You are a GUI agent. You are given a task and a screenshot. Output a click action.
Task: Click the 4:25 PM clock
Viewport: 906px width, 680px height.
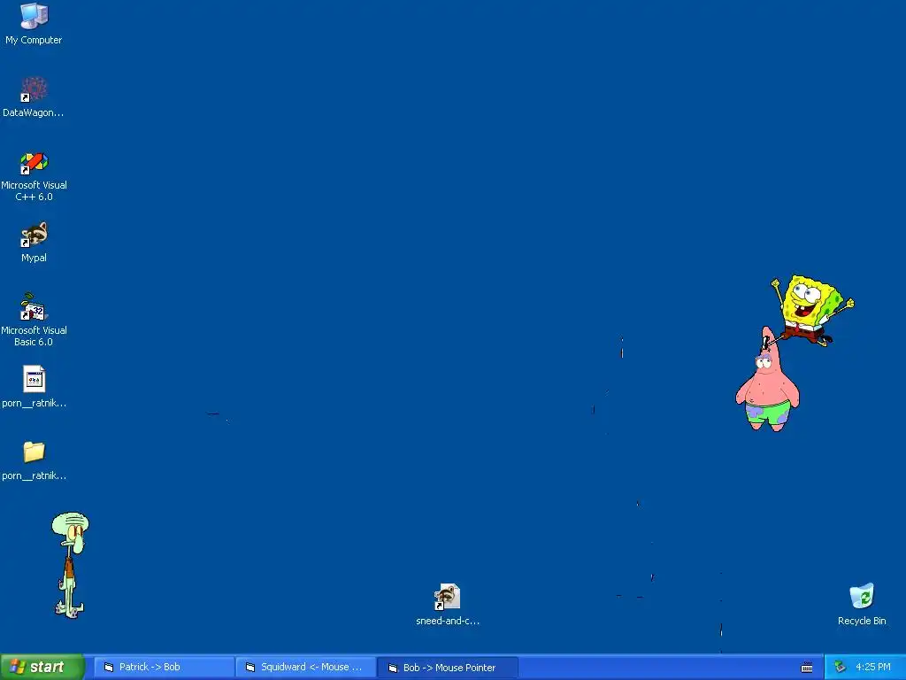click(x=873, y=668)
